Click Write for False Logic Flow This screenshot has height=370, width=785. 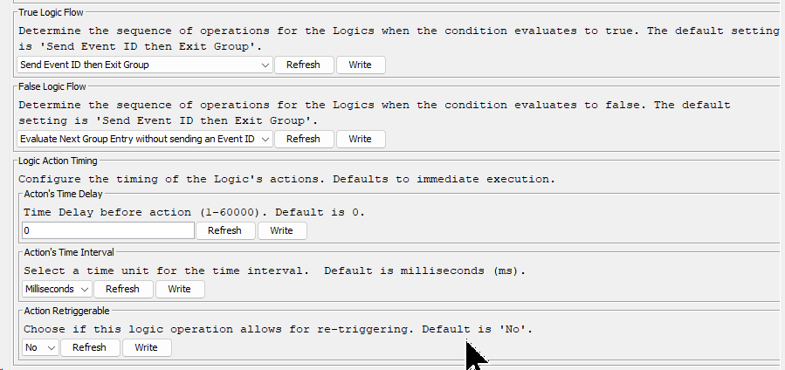360,139
